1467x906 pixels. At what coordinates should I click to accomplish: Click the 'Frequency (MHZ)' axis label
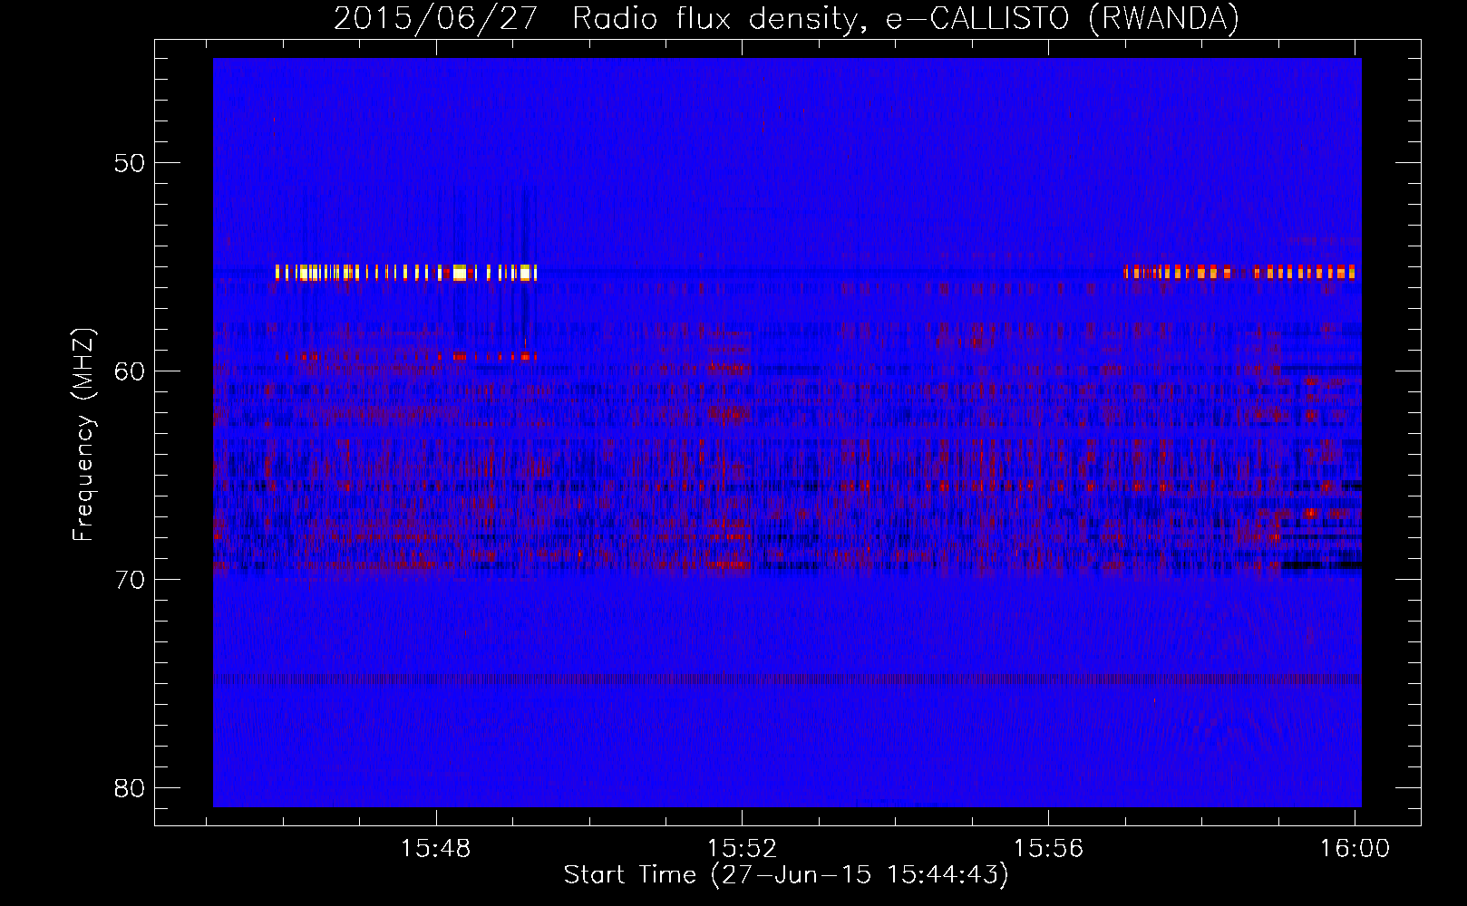point(83,434)
